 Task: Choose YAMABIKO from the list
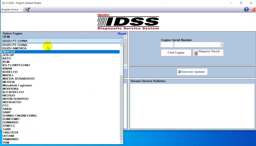(x=61, y=139)
